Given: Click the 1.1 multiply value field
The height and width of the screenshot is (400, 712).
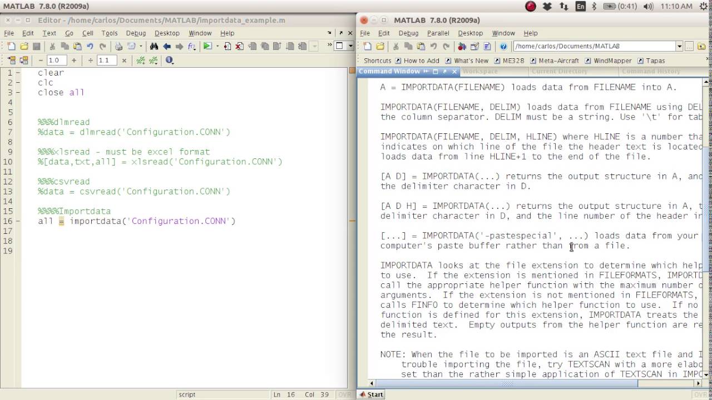Looking at the screenshot, I should 107,60.
